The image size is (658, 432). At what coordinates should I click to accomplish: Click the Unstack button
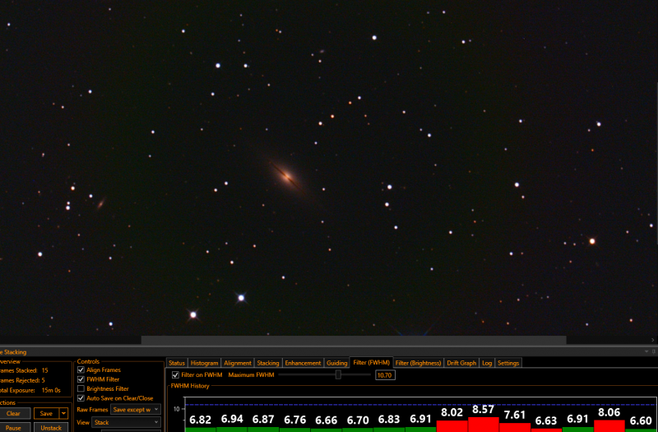point(51,427)
